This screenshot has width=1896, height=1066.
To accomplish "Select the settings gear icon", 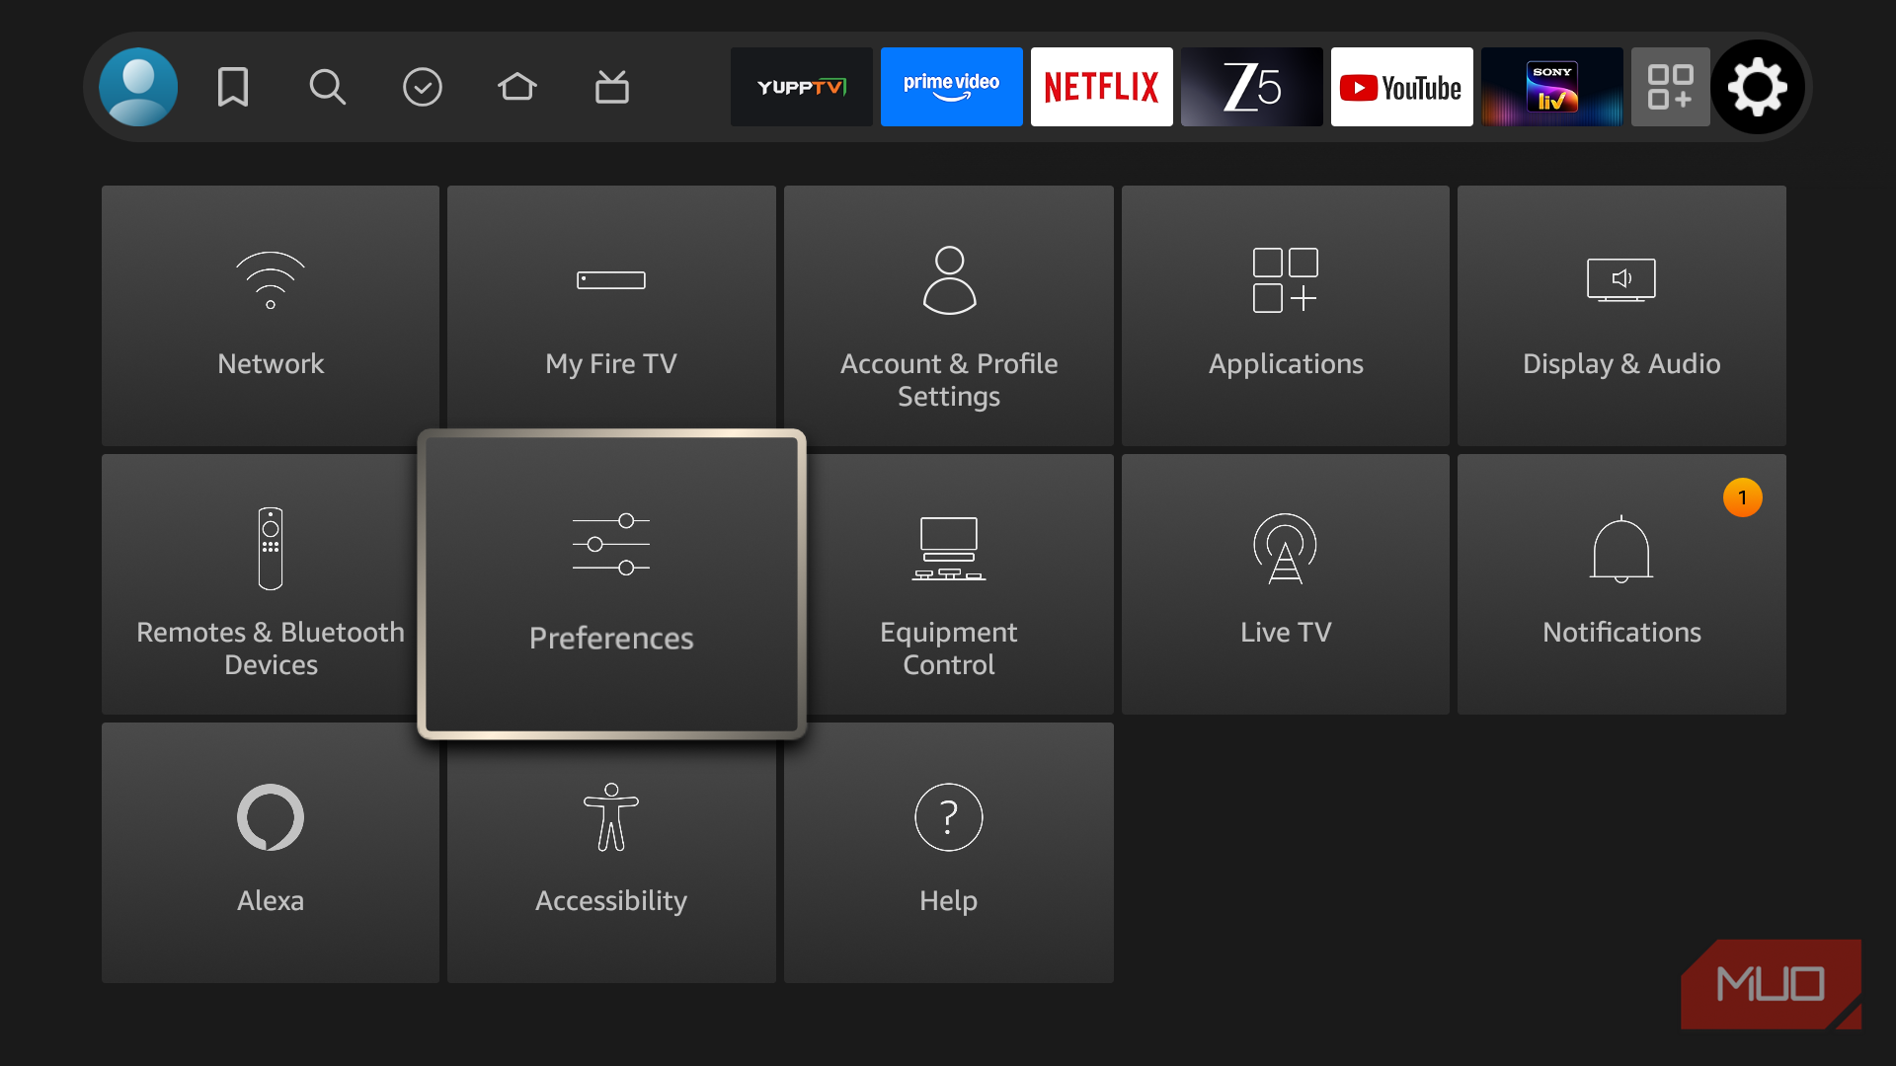I will (1758, 87).
